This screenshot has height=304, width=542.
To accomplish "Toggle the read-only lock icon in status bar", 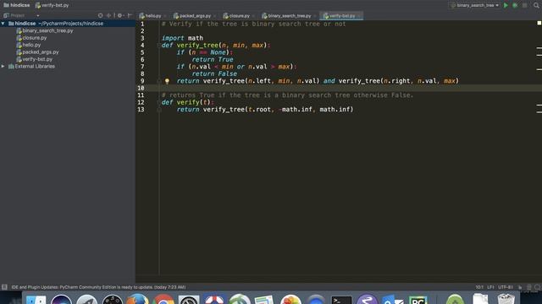I will tap(520, 287).
